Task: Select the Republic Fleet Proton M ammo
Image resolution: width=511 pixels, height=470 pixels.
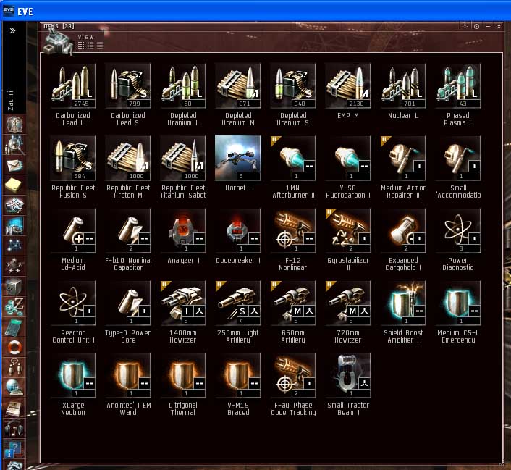Action: point(128,158)
